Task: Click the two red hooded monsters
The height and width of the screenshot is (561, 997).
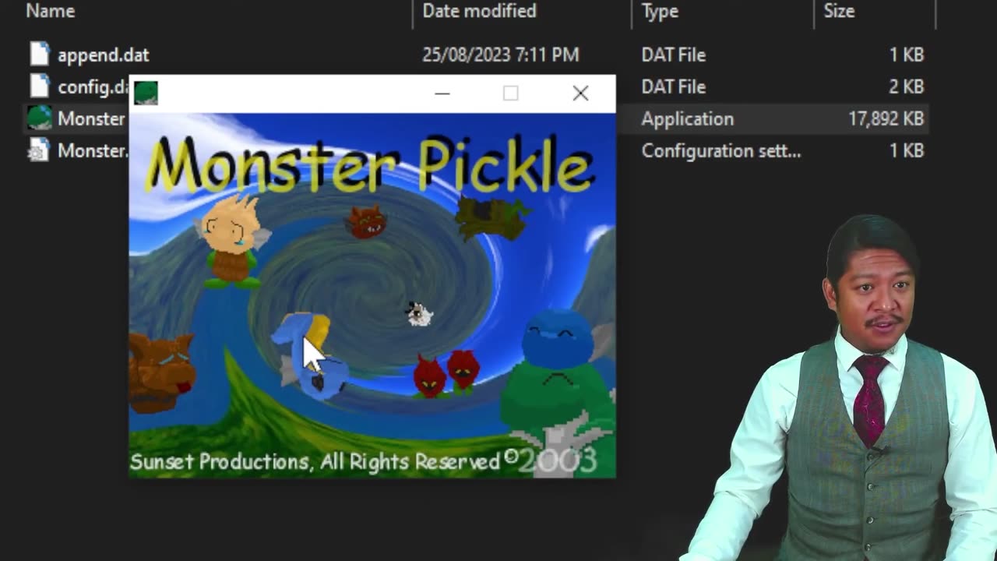Action: click(446, 372)
